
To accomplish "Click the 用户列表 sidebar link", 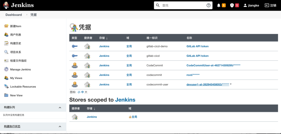I will [x=16, y=35].
